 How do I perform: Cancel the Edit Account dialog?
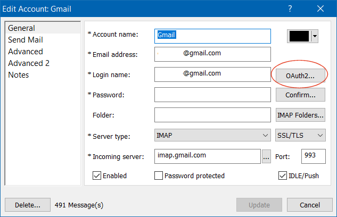pos(310,205)
